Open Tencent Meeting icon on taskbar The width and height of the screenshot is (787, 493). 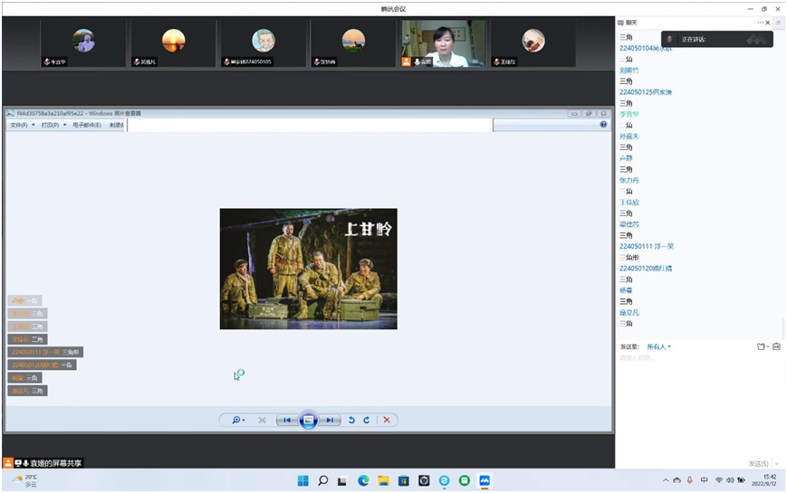pyautogui.click(x=485, y=481)
